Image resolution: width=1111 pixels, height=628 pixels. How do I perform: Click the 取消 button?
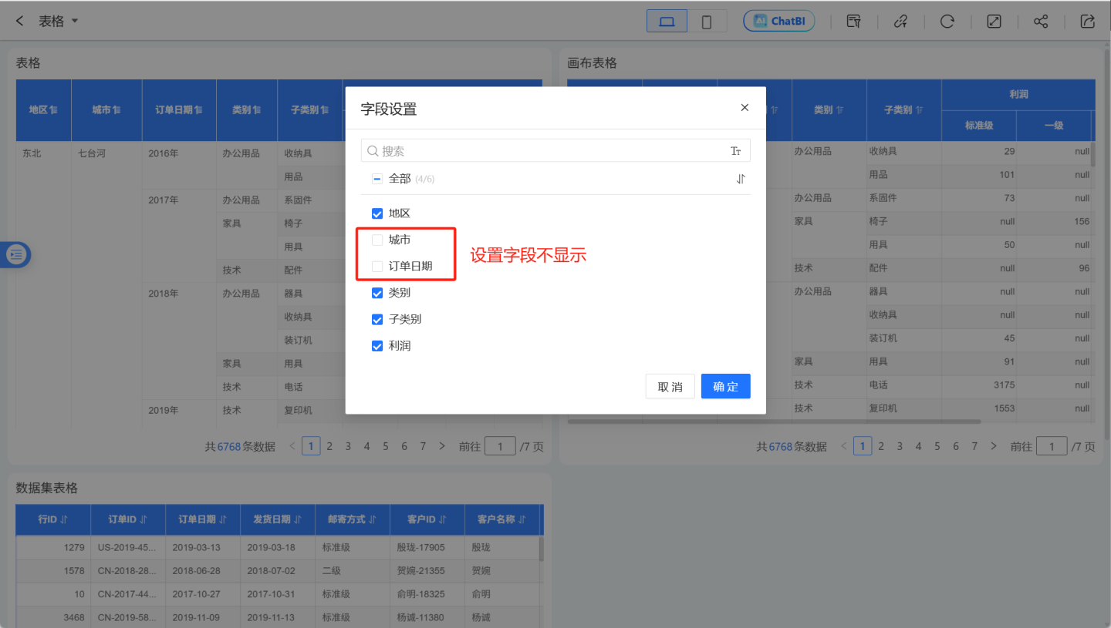pos(670,387)
